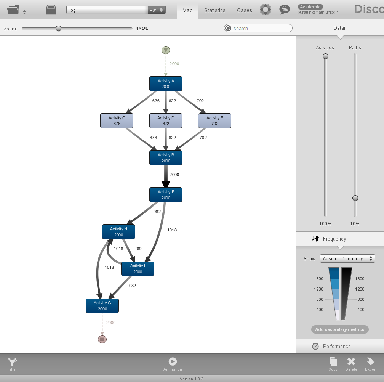The image size is (384, 382).
Task: Select the Activity I node
Action: pos(138,268)
